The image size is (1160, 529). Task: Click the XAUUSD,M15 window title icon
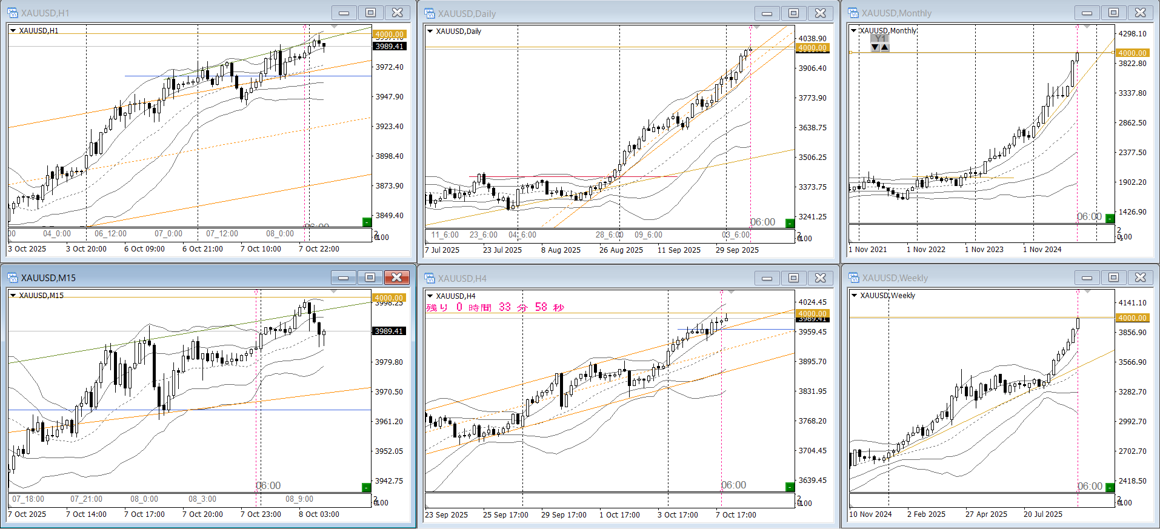point(12,278)
